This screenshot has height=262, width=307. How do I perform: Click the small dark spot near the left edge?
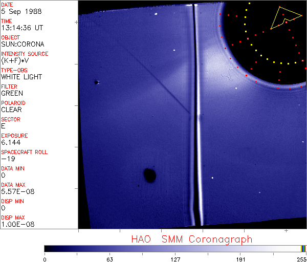[96, 82]
